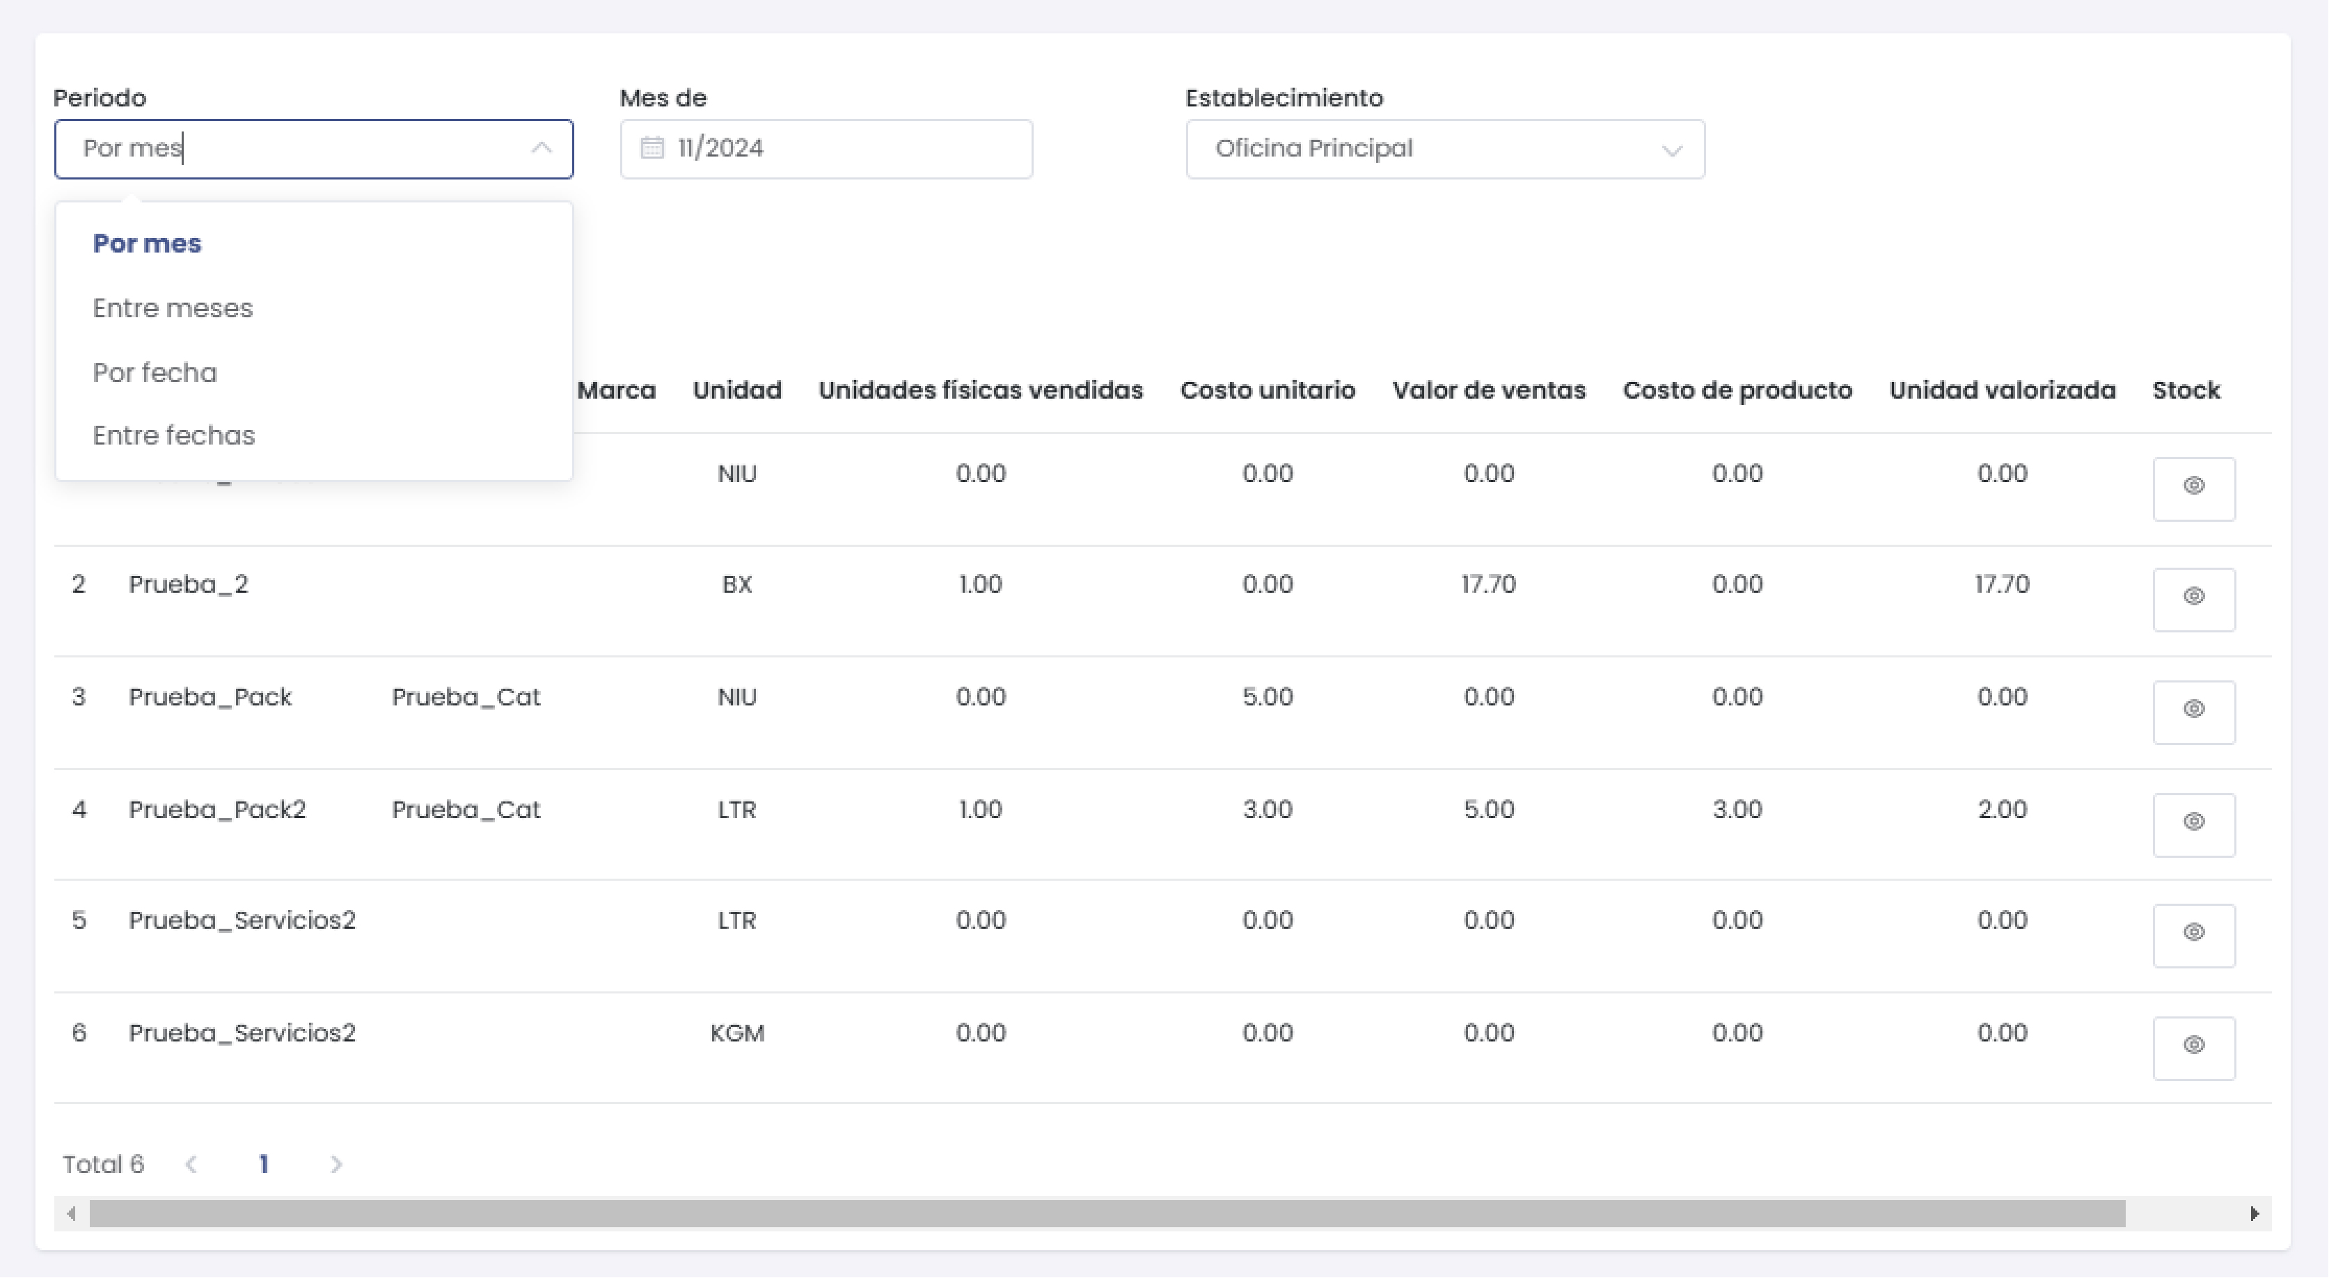This screenshot has width=2329, height=1278.
Task: Click stock eye button in row 5
Action: click(2193, 934)
